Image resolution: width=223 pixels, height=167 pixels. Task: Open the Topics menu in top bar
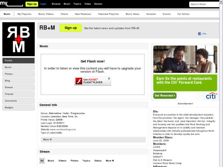pos(77,4)
